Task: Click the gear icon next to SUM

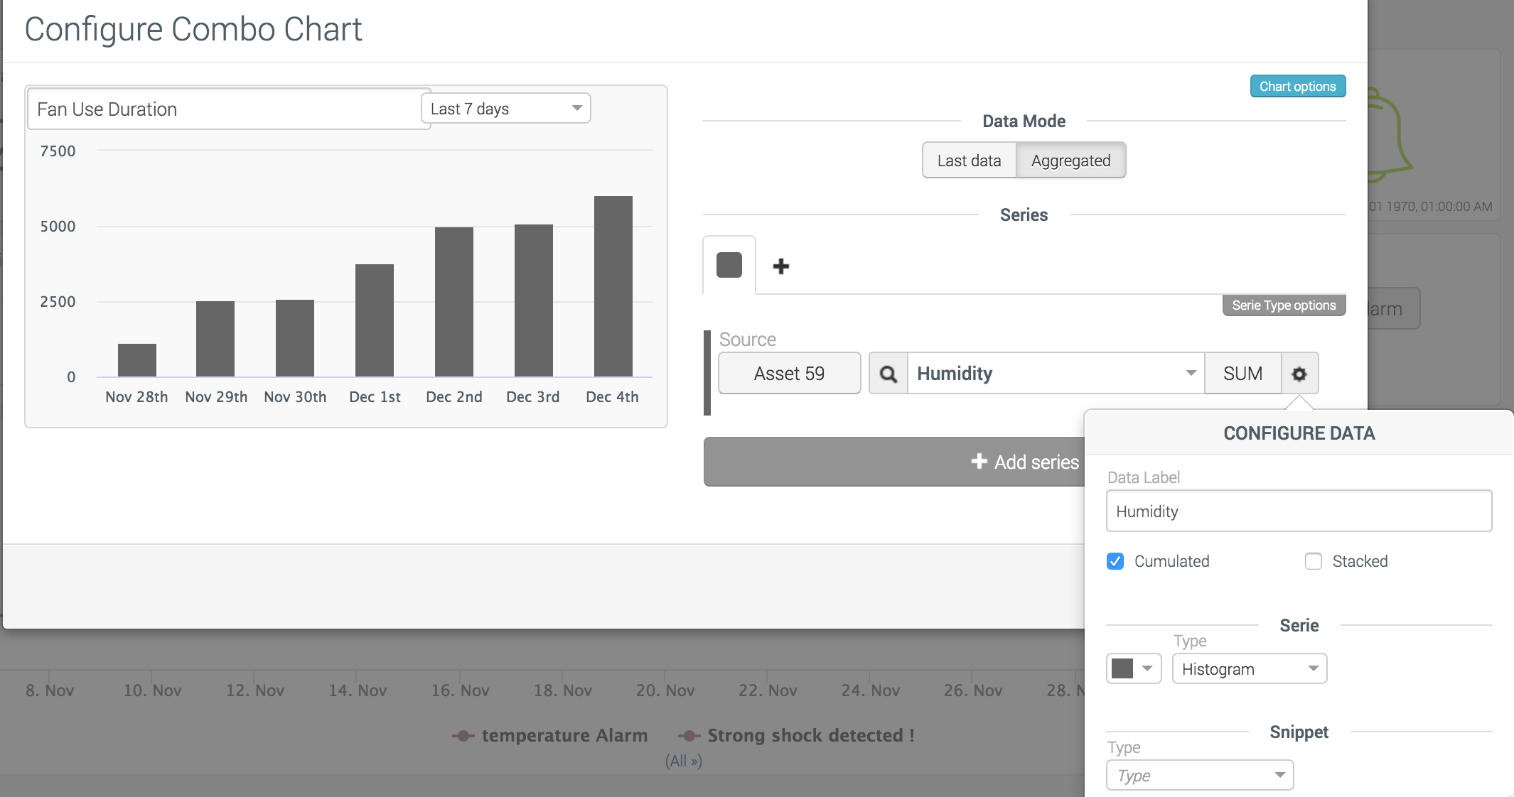Action: coord(1299,374)
